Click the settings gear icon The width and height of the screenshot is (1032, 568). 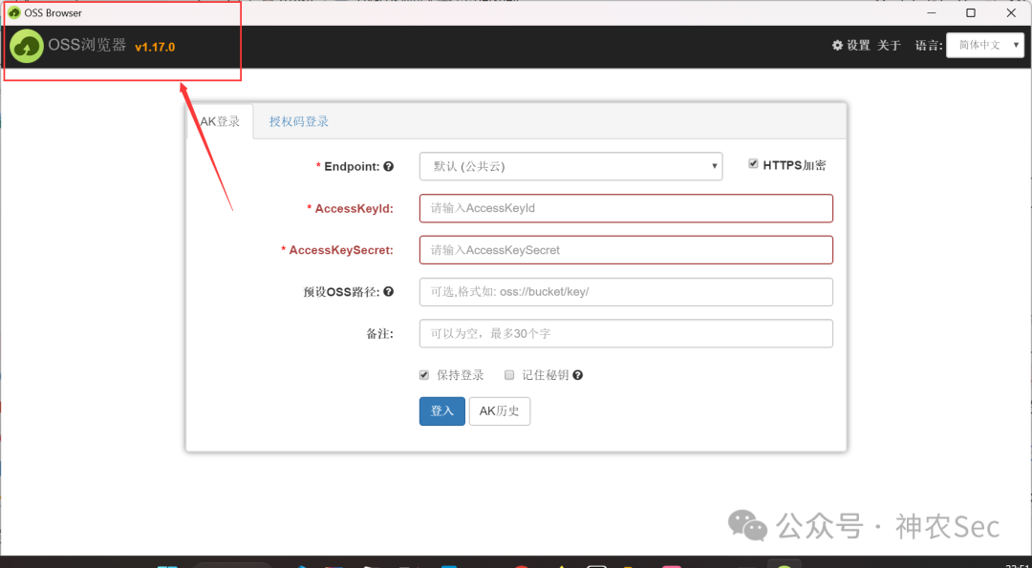click(x=837, y=46)
